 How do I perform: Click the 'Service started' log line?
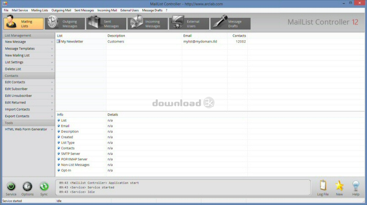(87, 188)
